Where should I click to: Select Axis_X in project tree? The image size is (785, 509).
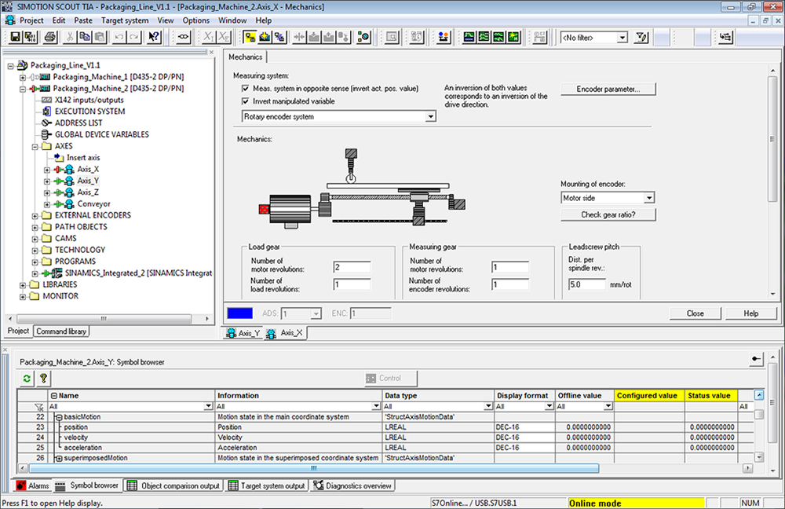(x=88, y=170)
